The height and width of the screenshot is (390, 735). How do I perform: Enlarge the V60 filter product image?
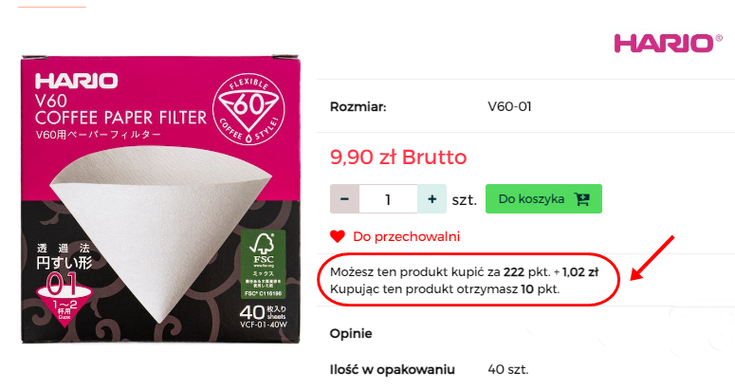click(160, 199)
